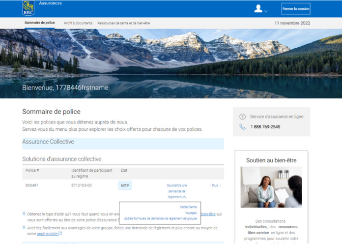This screenshot has width=342, height=245.
Task: Select 'Santé/Denta' from the claims menu
Action: point(188,207)
